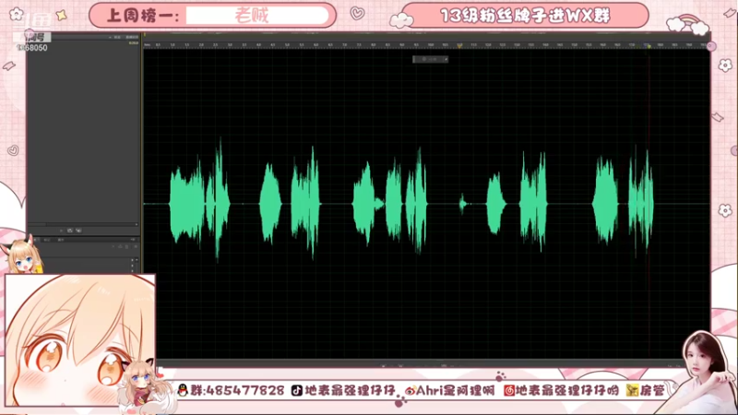Click the banner '13级粉丝牌子进WX群'
This screenshot has width=738, height=415.
525,16
